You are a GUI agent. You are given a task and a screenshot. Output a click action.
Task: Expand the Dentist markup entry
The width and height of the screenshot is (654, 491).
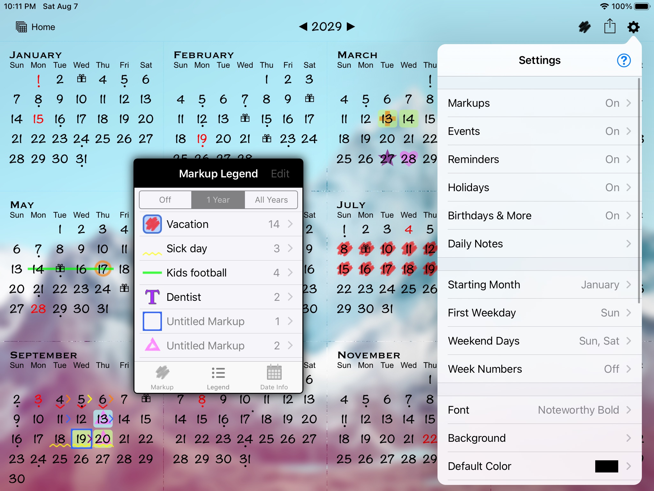[289, 297]
